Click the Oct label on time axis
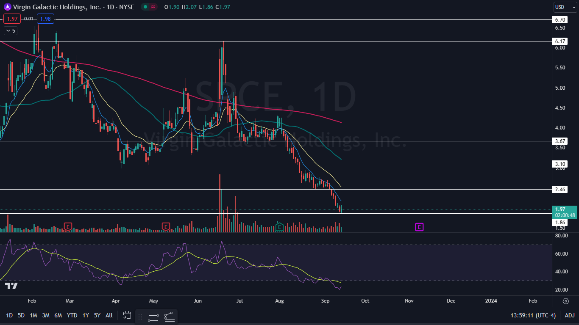Screen dimensions: 579x325 point(365,301)
